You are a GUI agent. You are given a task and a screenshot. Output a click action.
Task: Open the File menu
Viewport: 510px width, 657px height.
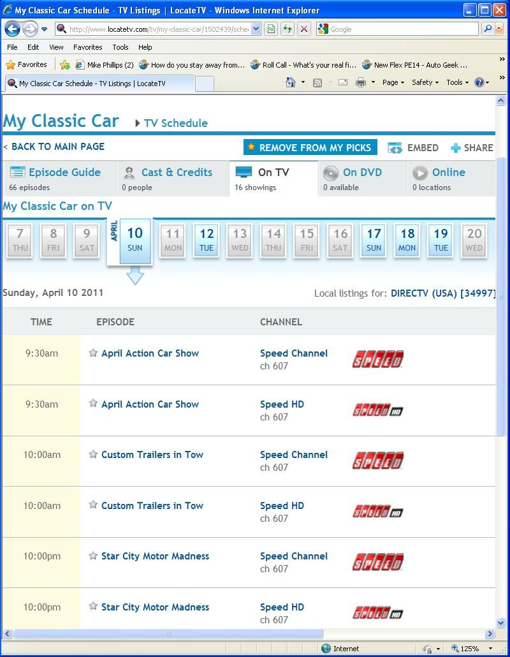coord(12,47)
